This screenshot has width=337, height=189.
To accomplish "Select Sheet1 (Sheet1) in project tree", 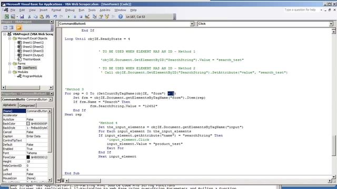I will pyautogui.click(x=33, y=43).
